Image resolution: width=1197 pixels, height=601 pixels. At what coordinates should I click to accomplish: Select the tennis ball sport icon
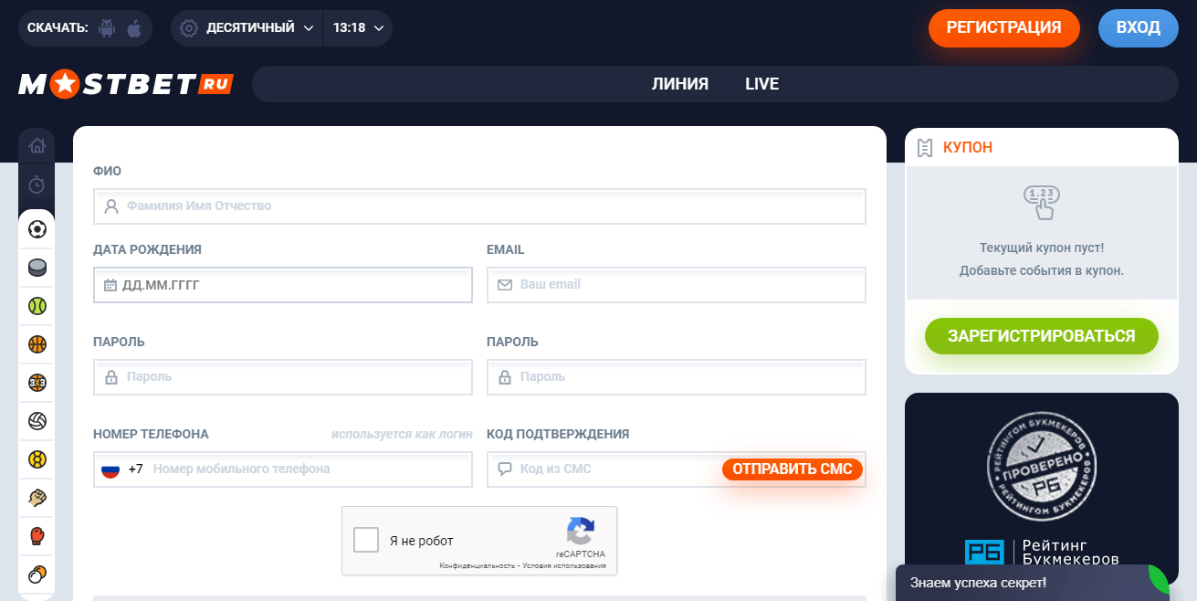37,306
